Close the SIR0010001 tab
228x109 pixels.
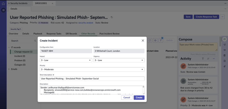click(52, 3)
